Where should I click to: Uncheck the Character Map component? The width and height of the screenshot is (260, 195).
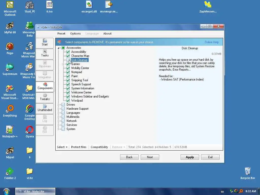point(68,56)
